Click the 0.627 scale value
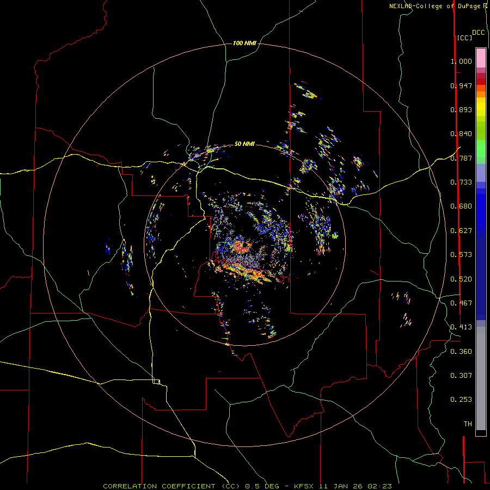Image resolution: width=490 pixels, height=490 pixels. [x=461, y=231]
